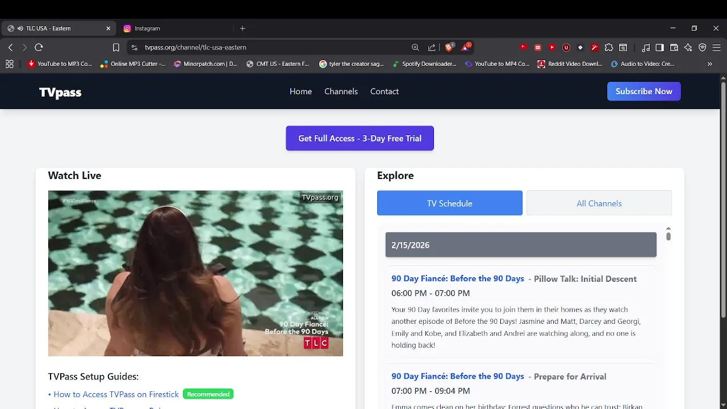Toggle the browser sidebar panel icon
Screen dimensions: 727x409
[x=659, y=48]
